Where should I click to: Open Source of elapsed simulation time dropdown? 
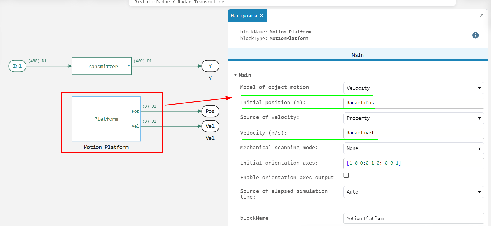coord(413,192)
